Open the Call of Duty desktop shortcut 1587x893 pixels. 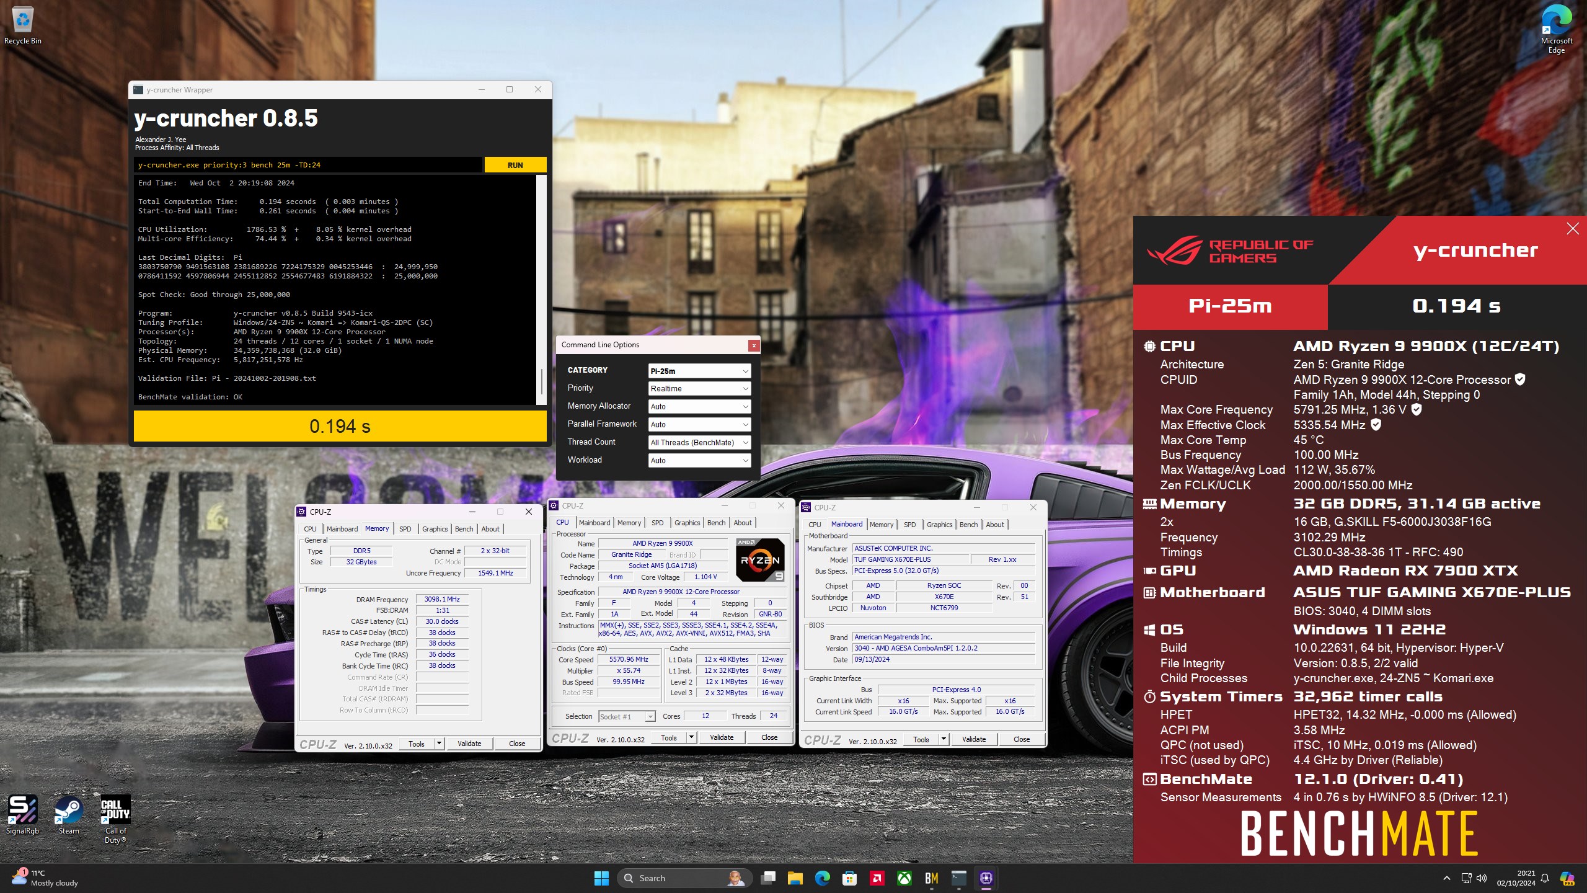coord(115,819)
